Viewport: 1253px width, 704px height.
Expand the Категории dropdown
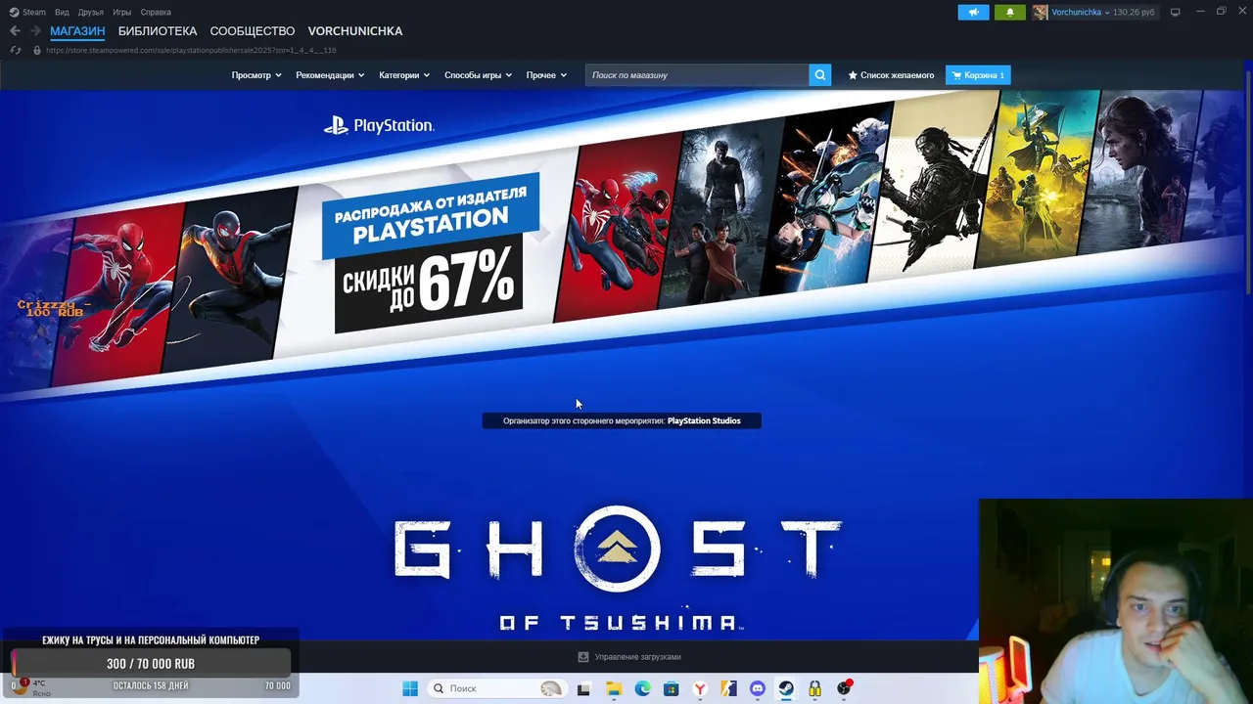(x=404, y=75)
